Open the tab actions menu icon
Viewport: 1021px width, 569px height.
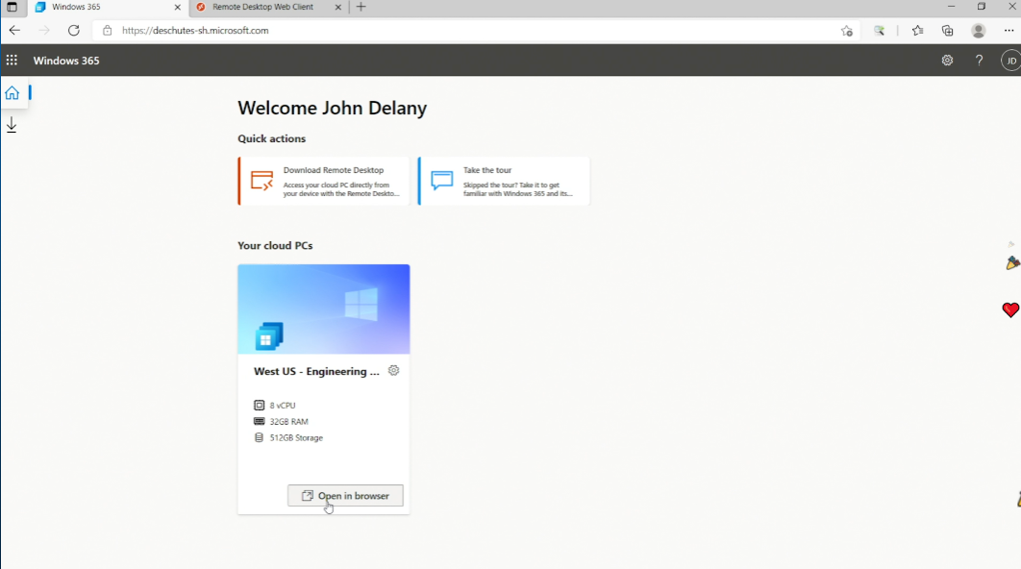12,7
